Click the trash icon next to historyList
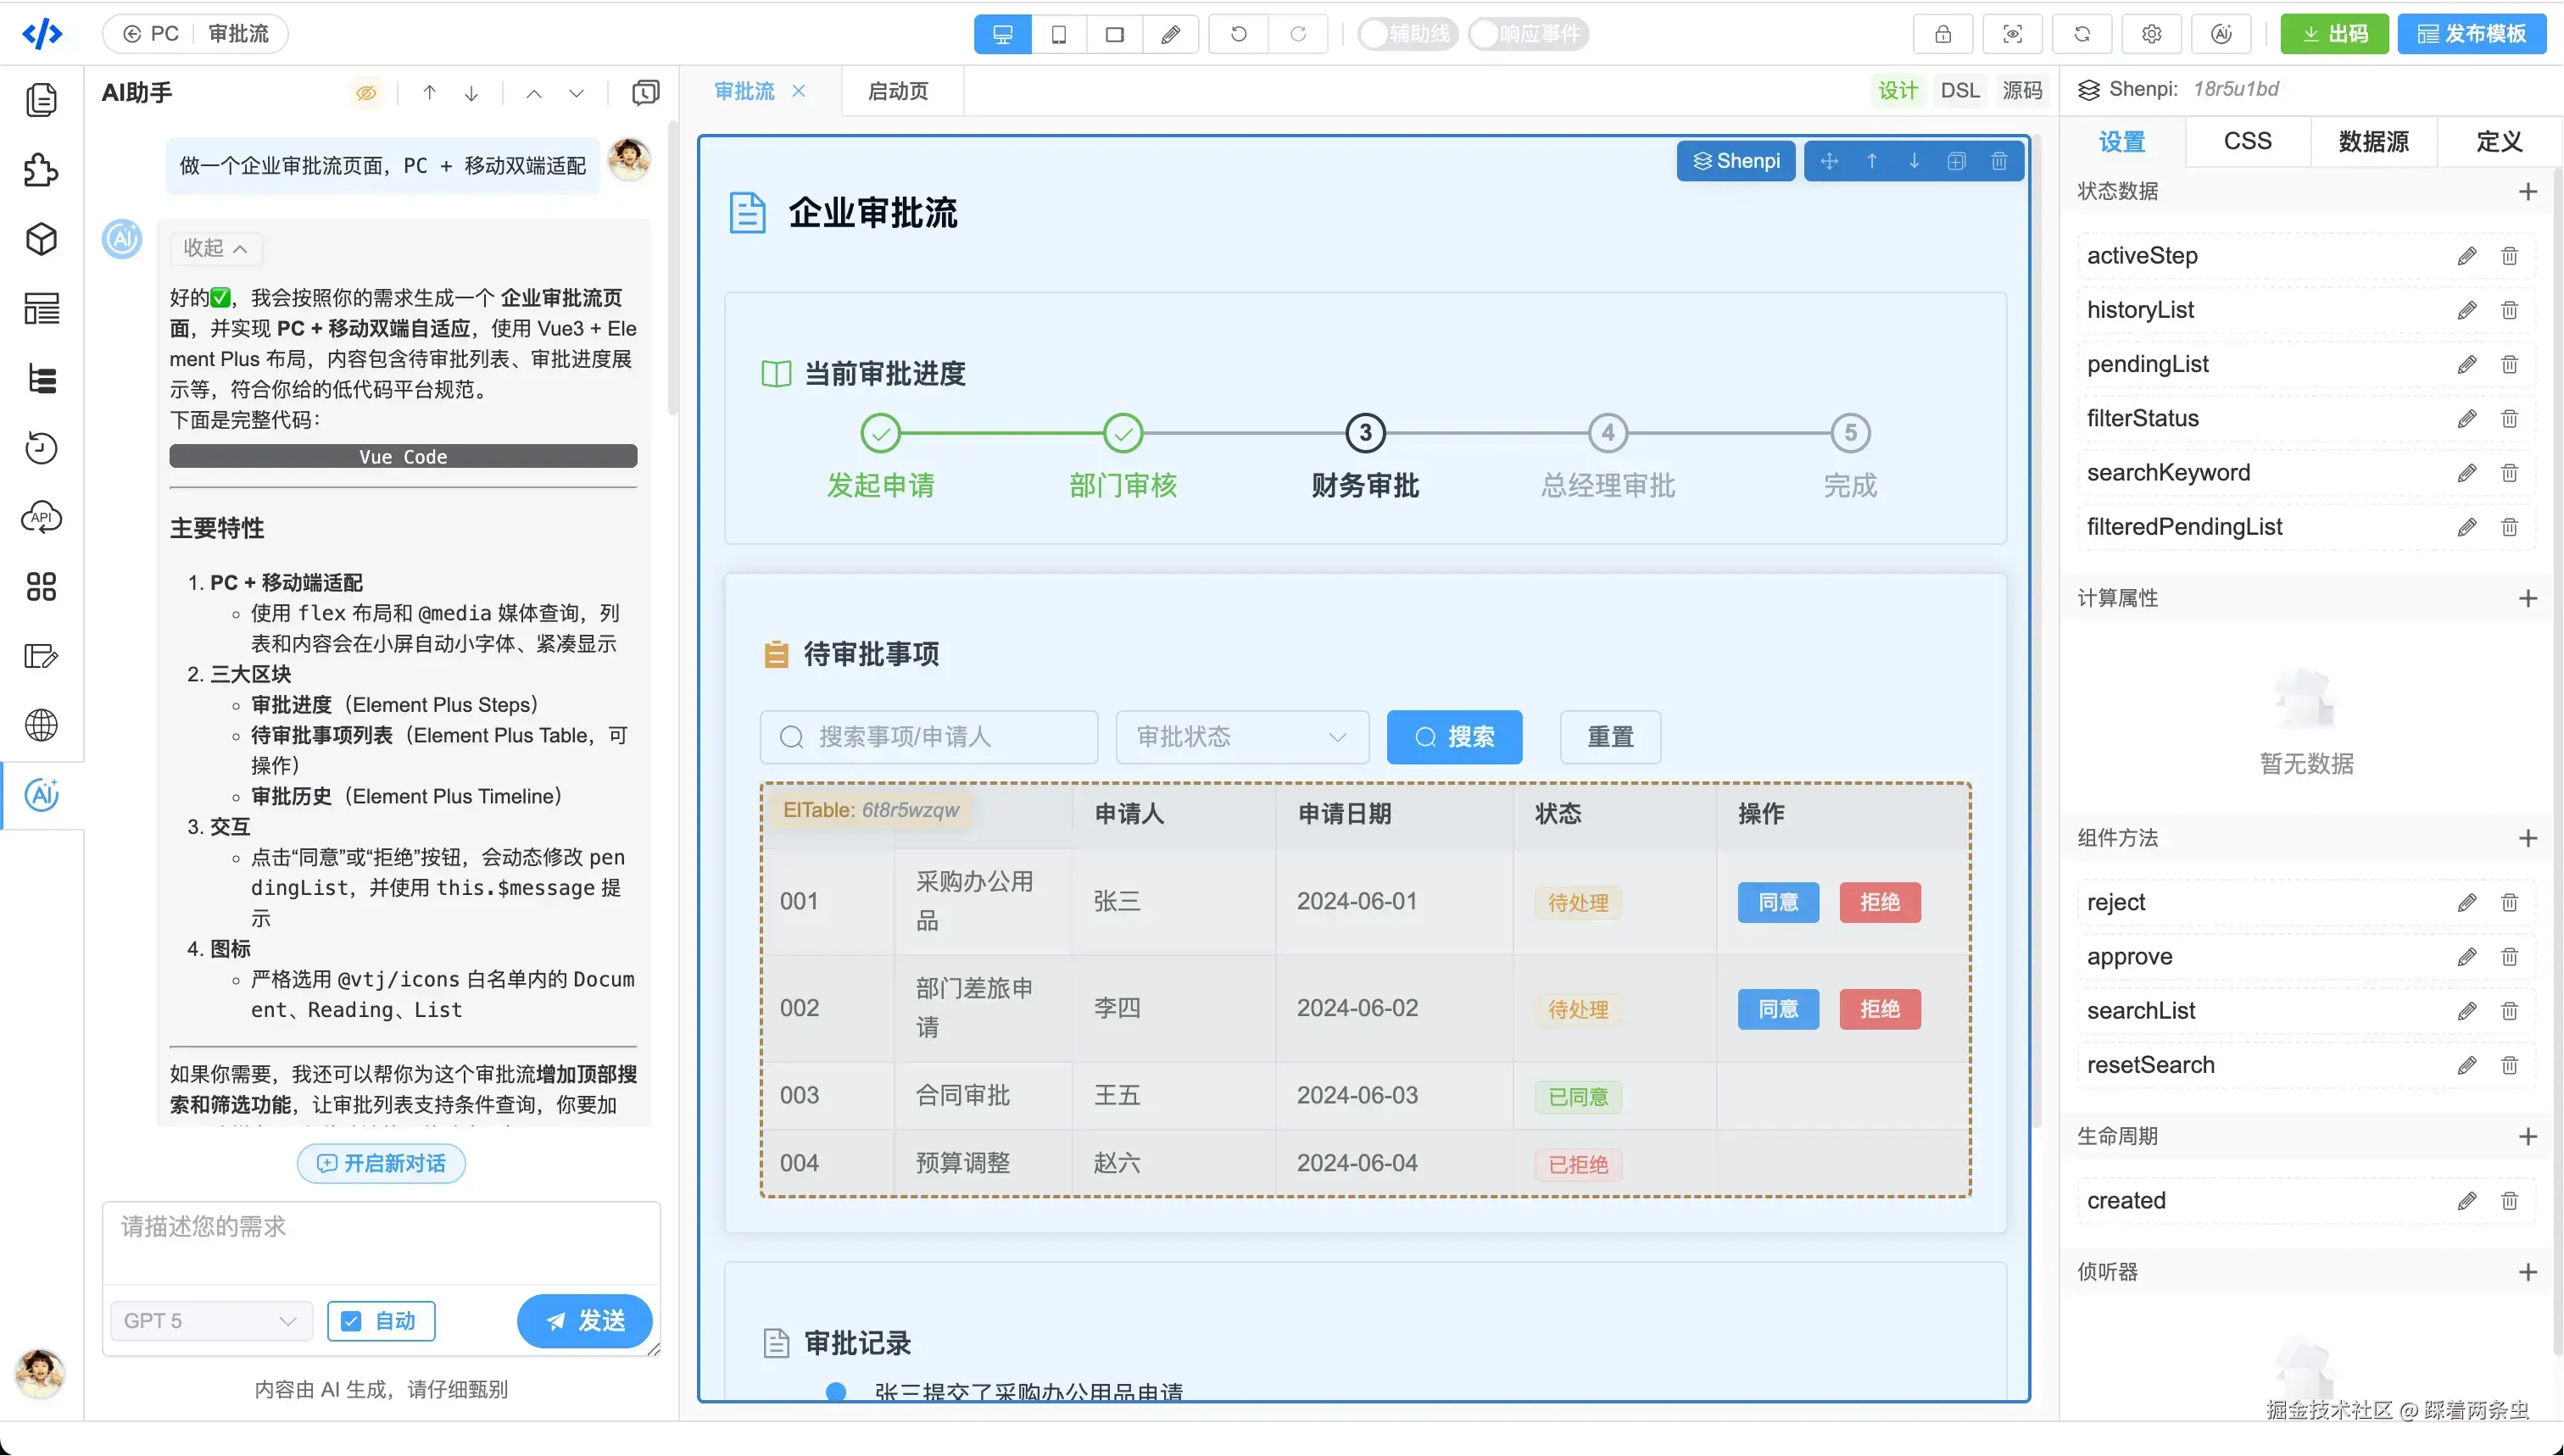 (2509, 310)
